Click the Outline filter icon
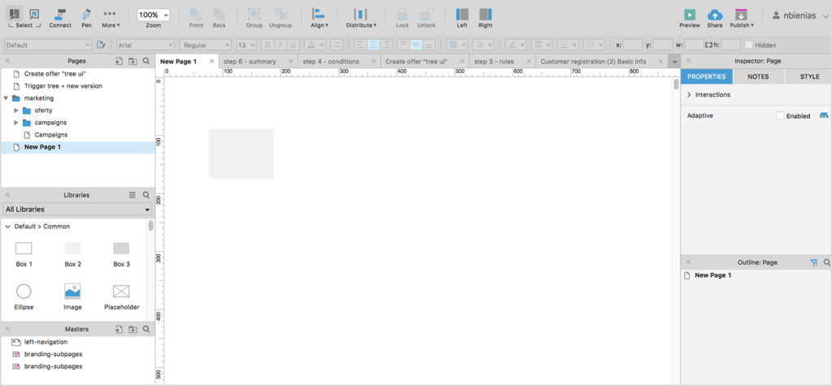Image resolution: width=832 pixels, height=386 pixels. click(x=814, y=262)
